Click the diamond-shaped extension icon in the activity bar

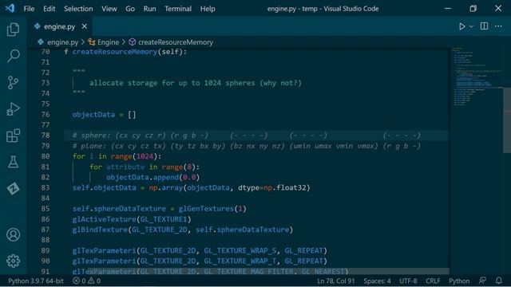click(13, 189)
